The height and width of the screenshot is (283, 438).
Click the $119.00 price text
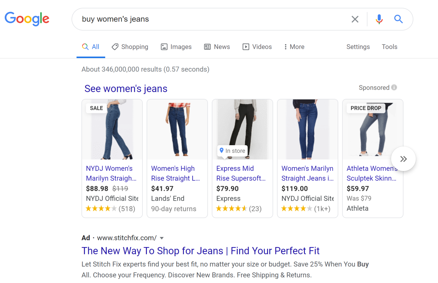point(295,189)
